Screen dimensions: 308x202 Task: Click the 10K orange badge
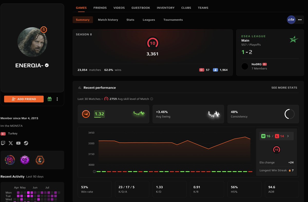(x=40, y=160)
